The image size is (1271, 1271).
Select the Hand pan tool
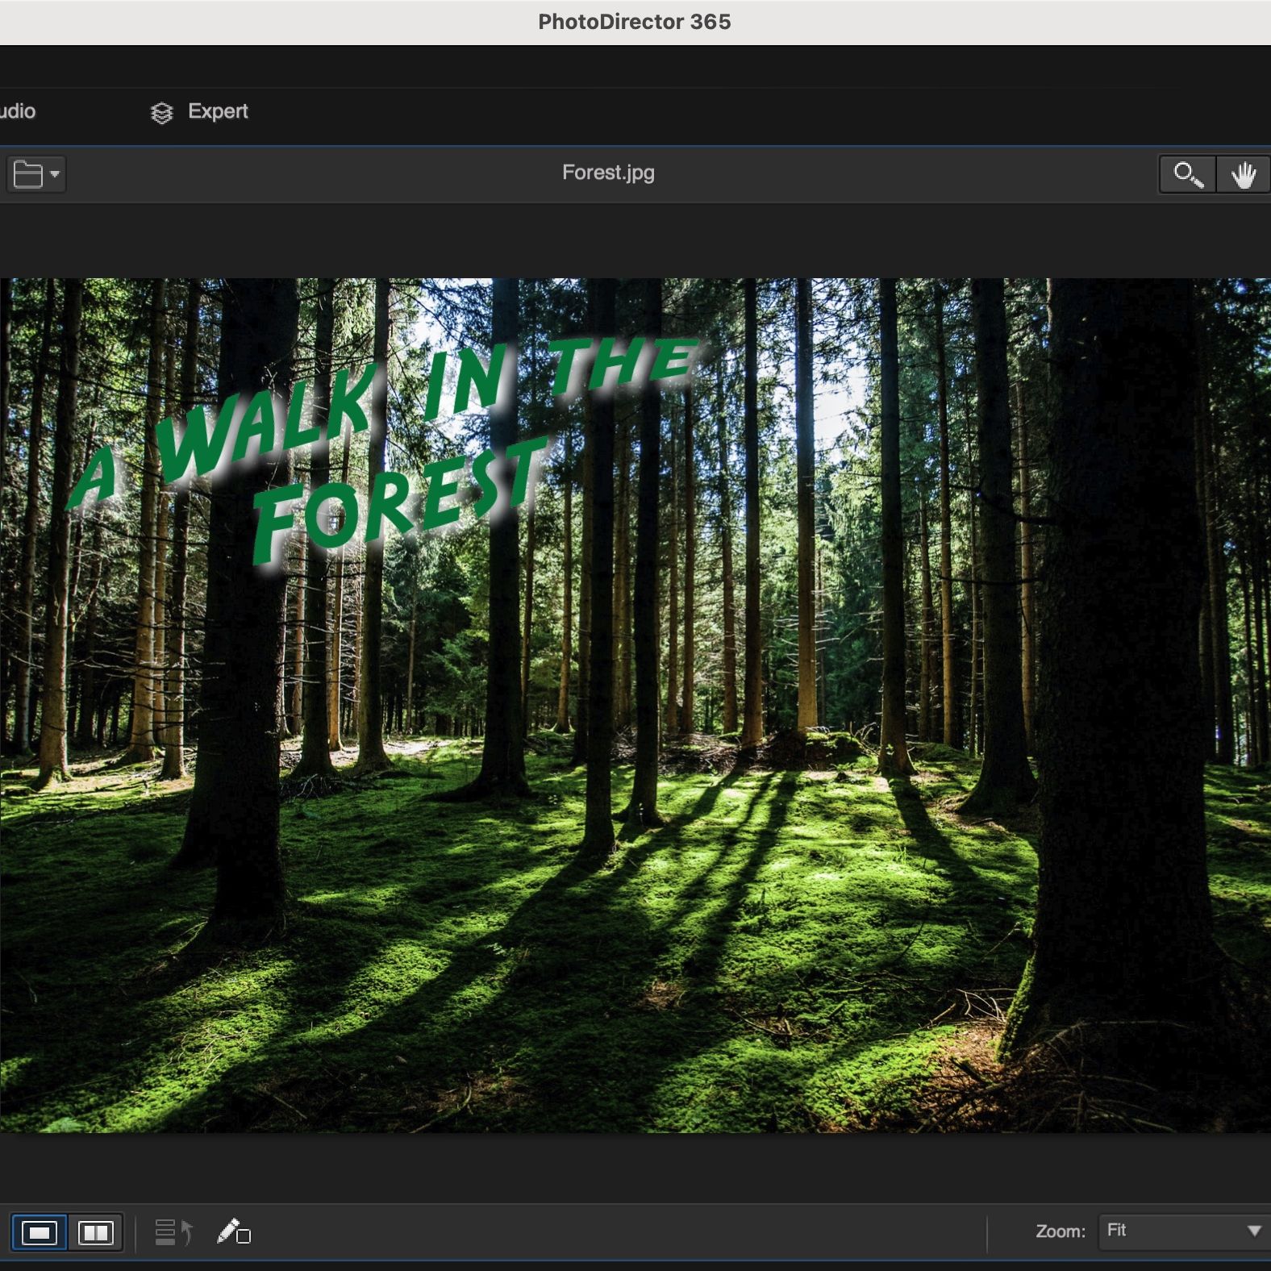pyautogui.click(x=1243, y=174)
